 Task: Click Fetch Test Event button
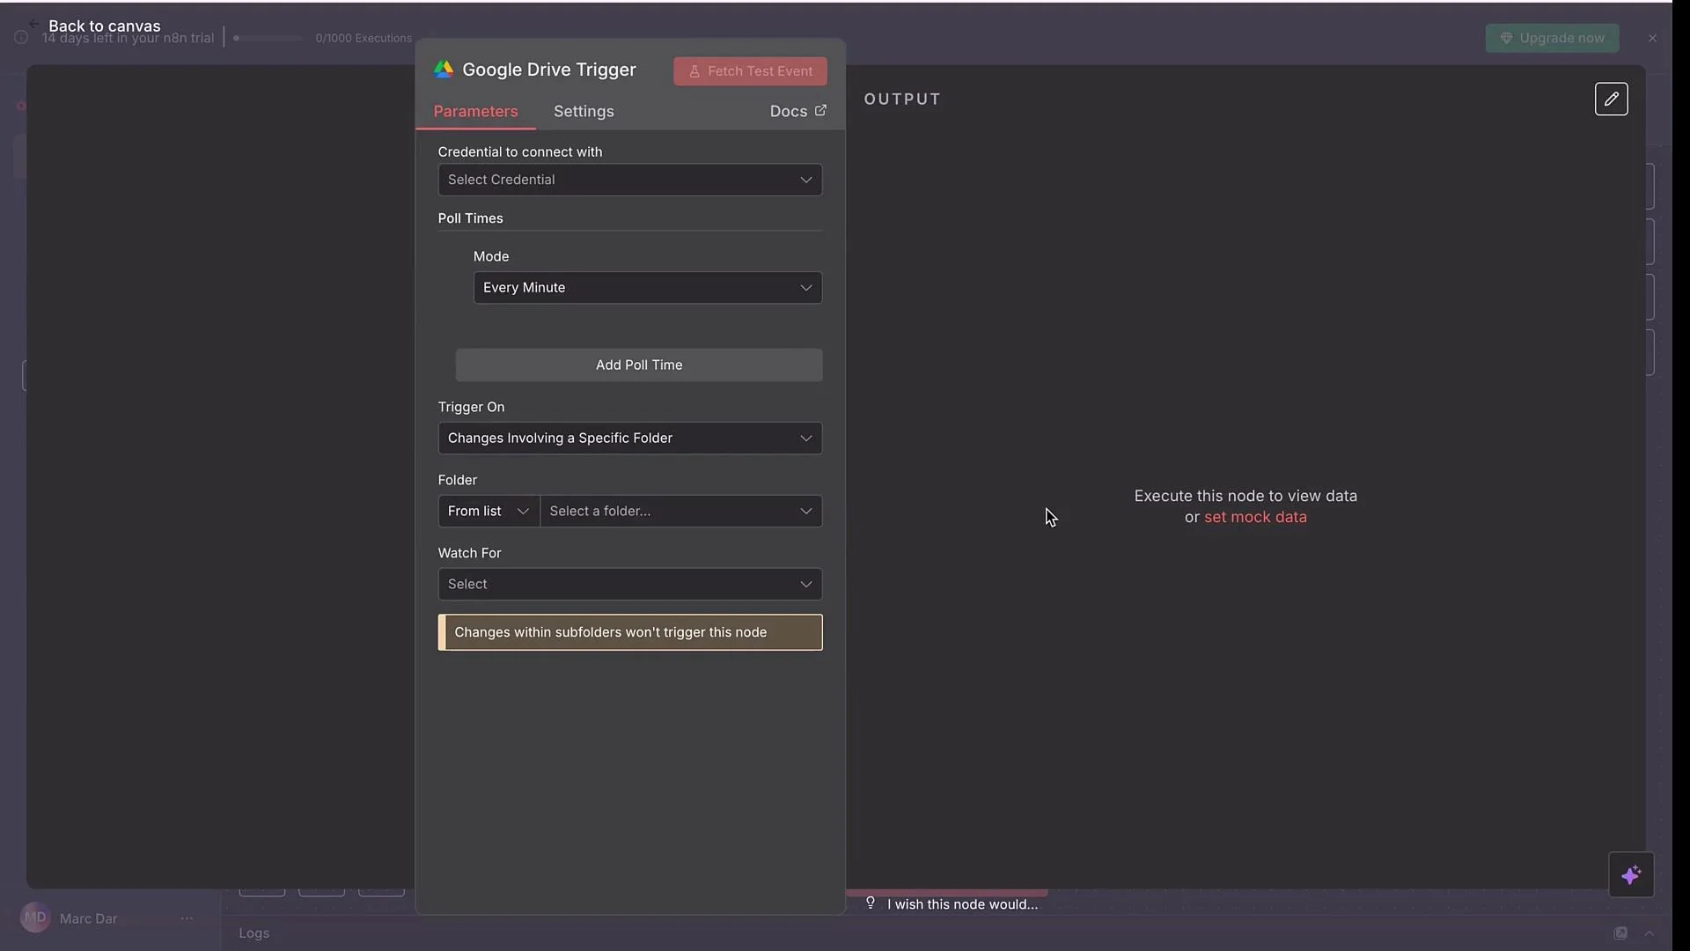[750, 71]
